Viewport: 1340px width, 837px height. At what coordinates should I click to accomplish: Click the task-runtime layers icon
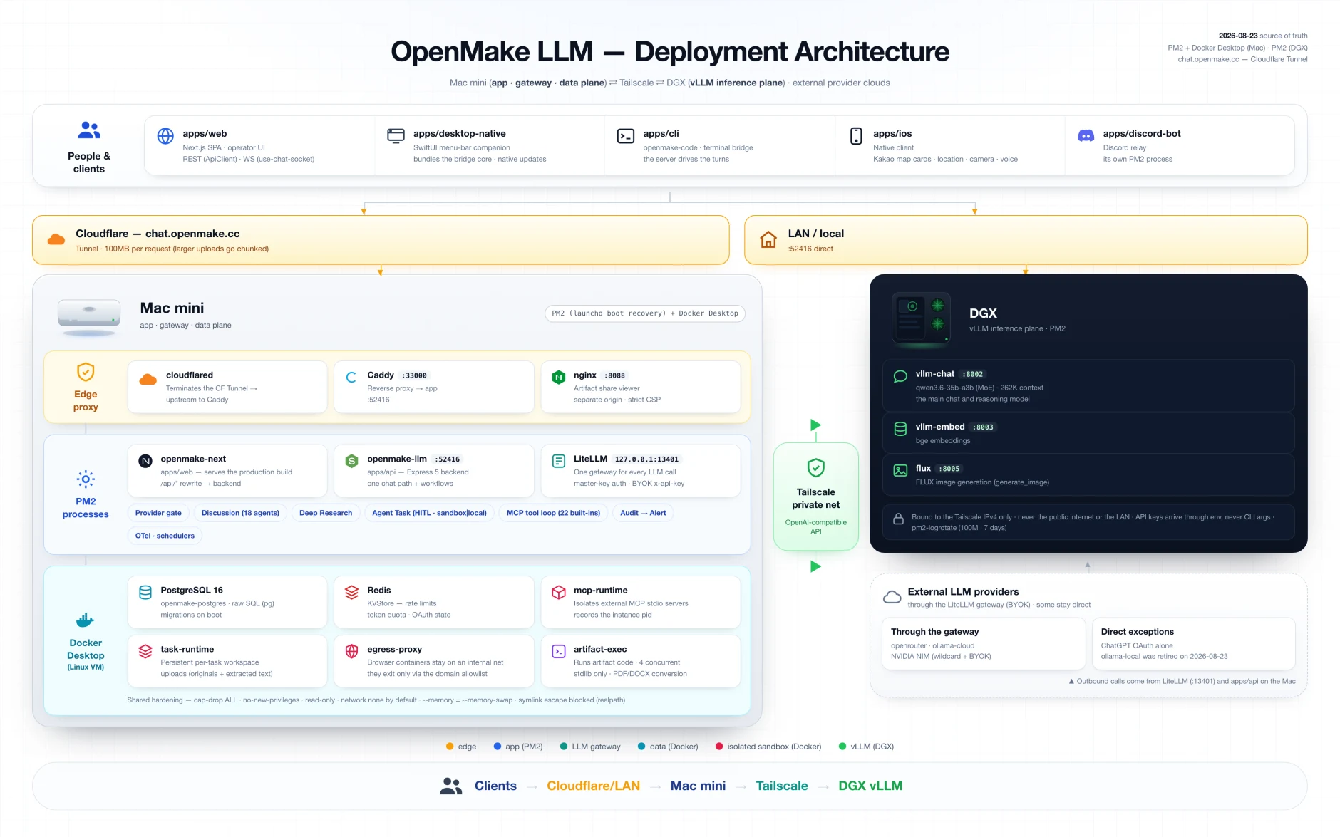point(145,651)
